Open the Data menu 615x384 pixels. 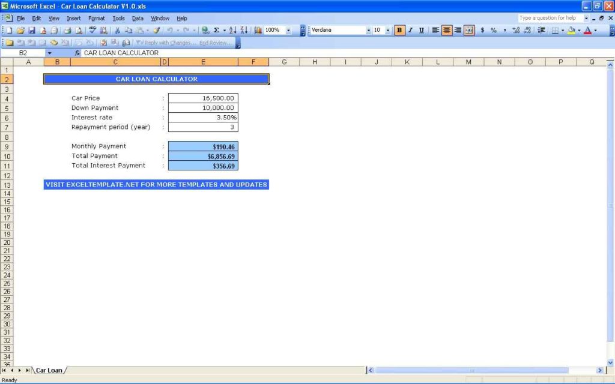[x=138, y=19]
